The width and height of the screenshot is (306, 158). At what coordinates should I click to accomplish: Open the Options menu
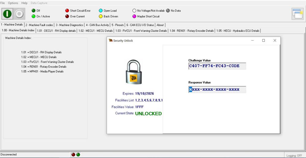coord(13,3)
